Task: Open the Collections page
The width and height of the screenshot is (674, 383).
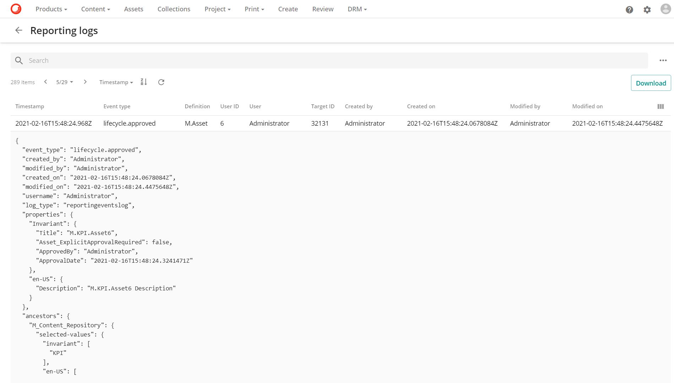Action: (x=174, y=9)
